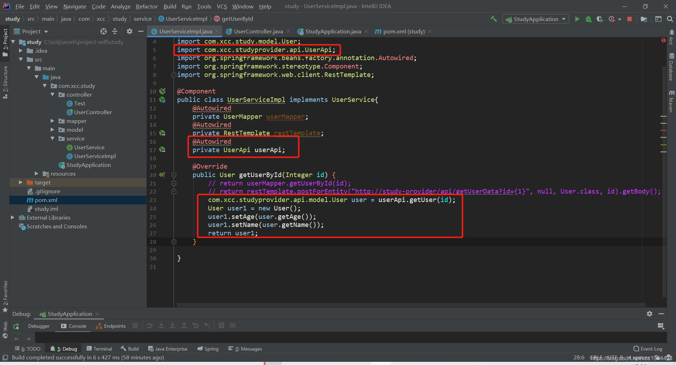Click the override gutter icon on line 20
The width and height of the screenshot is (676, 365).
click(x=162, y=175)
